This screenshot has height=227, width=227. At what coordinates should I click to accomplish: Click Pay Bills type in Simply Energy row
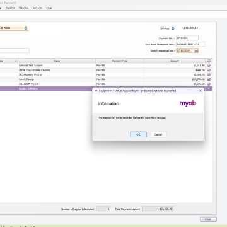coord(101,79)
